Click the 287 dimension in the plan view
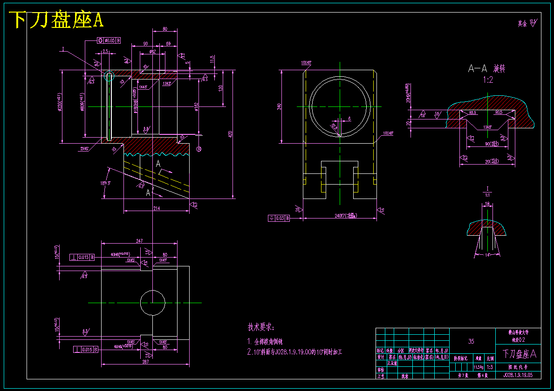The width and height of the screenshot is (554, 391). coord(145,362)
